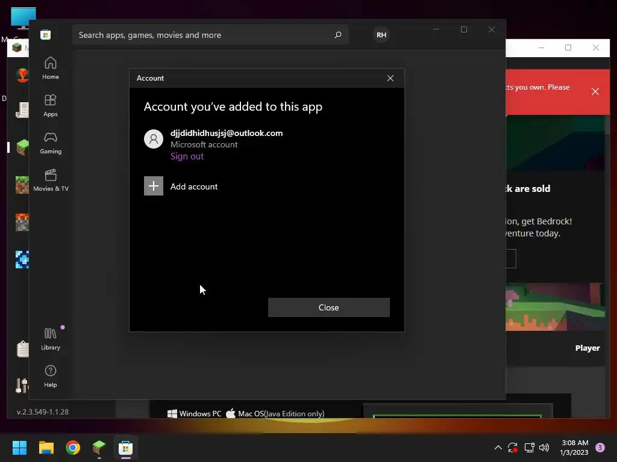Open volume speaker tray icon
The image size is (617, 462).
click(544, 448)
